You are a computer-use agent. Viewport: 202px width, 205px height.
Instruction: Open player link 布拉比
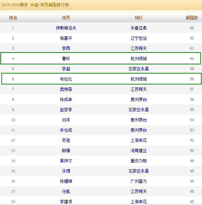(x=66, y=79)
